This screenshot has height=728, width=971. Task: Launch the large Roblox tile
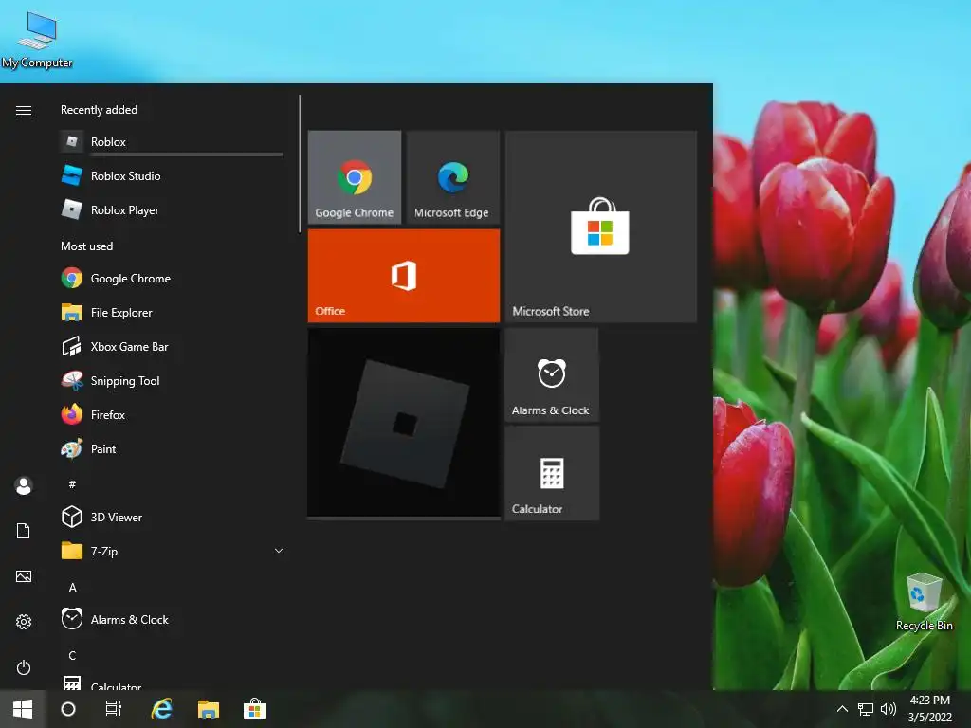(404, 424)
